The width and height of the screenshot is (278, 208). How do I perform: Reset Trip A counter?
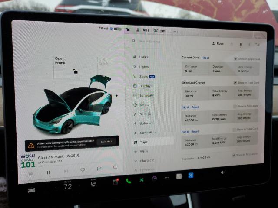pos(195,107)
